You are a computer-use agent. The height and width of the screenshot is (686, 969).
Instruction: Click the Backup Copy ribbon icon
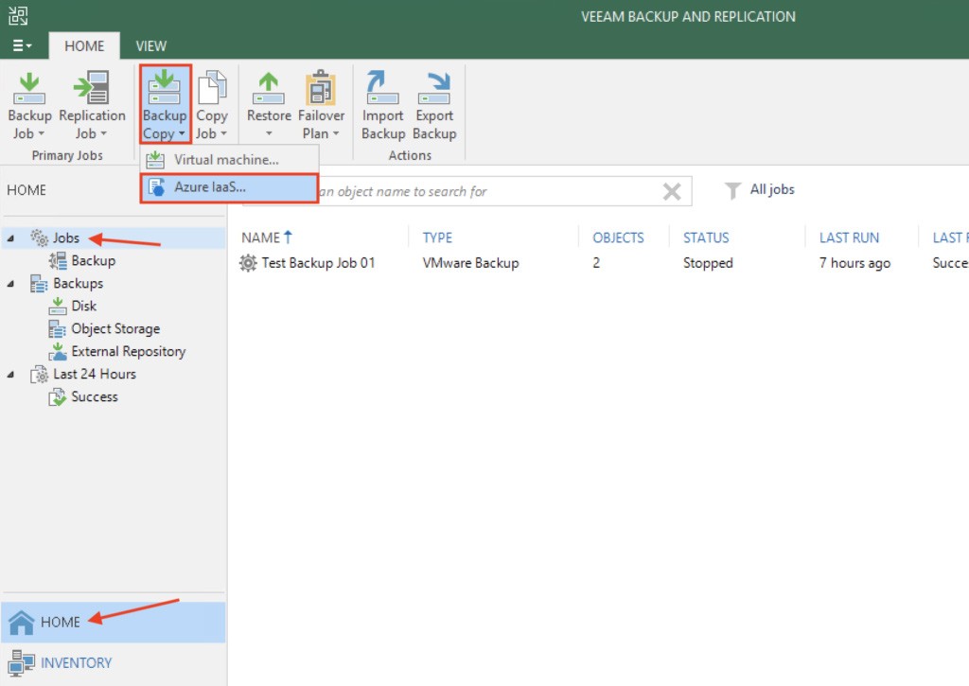click(165, 87)
